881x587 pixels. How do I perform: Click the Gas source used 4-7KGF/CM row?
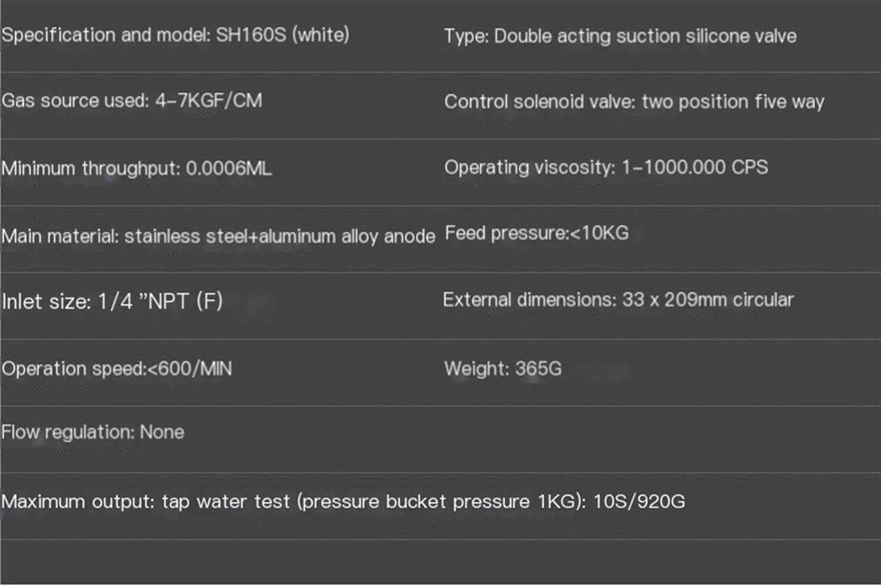(x=132, y=101)
